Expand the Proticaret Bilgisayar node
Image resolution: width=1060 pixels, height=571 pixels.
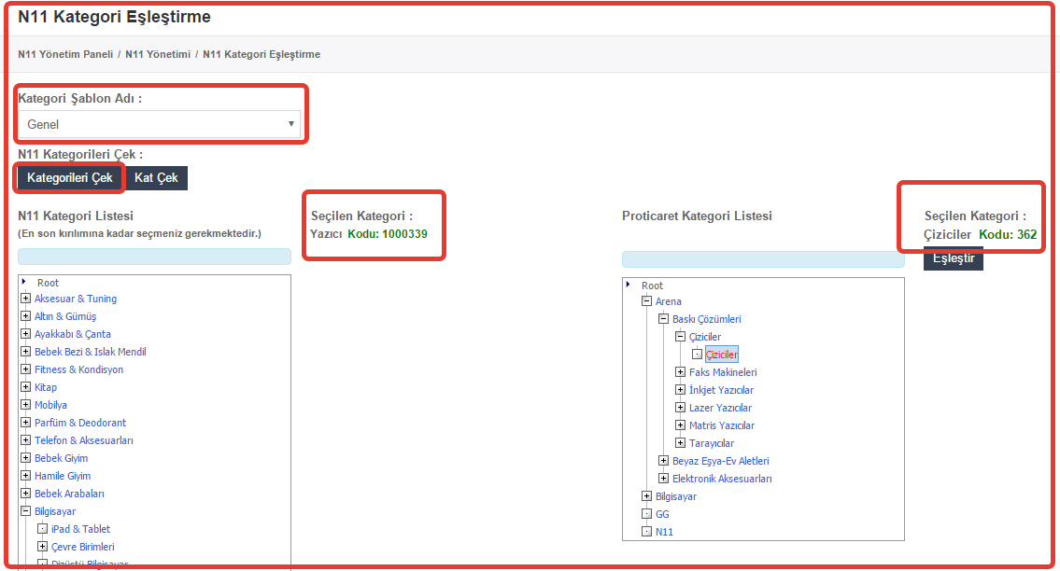click(x=647, y=496)
